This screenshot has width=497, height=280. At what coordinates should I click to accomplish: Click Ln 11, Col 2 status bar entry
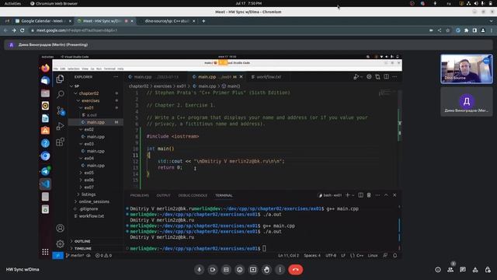coord(288,256)
